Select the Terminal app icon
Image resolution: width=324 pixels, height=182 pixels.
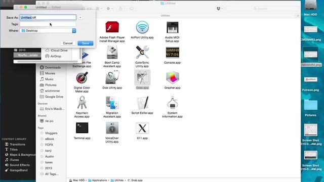[x=82, y=128]
